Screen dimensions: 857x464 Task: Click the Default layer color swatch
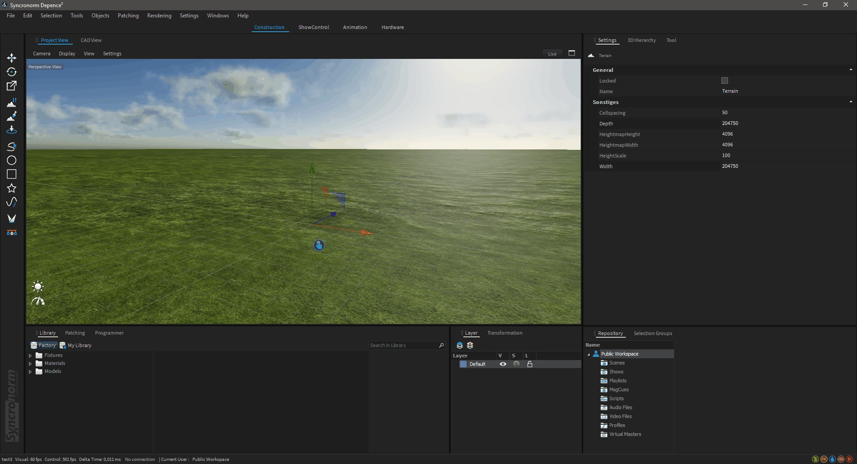pos(463,364)
